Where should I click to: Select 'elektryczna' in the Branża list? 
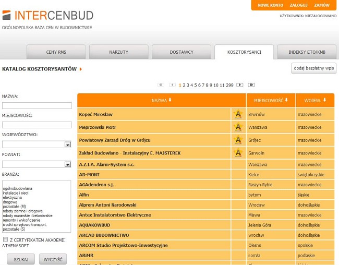(x=11, y=197)
